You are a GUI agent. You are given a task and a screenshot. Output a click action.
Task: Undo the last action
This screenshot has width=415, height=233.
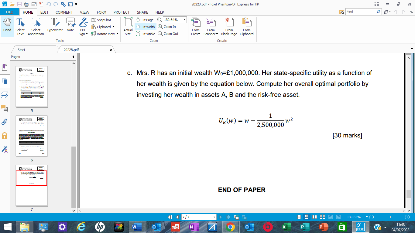(49, 4)
